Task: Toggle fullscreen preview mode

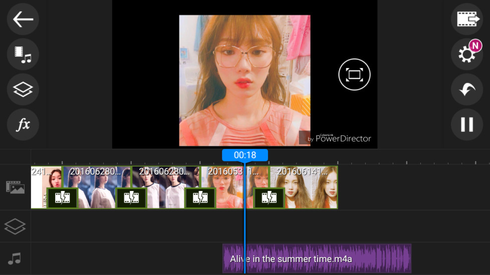Action: click(x=354, y=75)
